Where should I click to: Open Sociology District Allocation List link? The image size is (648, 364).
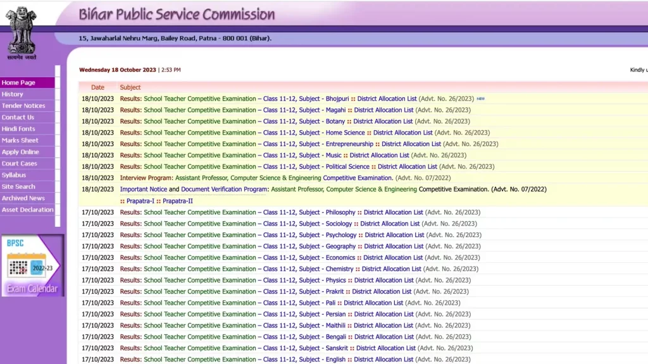390,224
